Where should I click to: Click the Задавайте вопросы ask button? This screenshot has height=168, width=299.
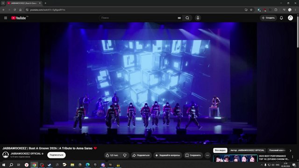[x=168, y=155]
